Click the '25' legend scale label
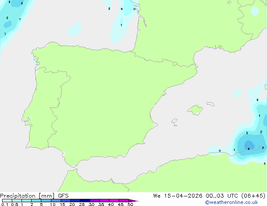This screenshot has width=267, height=206. pyautogui.click(x=82, y=204)
